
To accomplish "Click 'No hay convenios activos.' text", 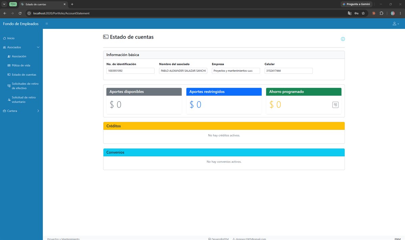I will tap(224, 162).
